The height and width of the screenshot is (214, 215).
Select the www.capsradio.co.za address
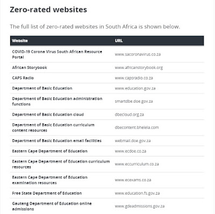[134, 78]
